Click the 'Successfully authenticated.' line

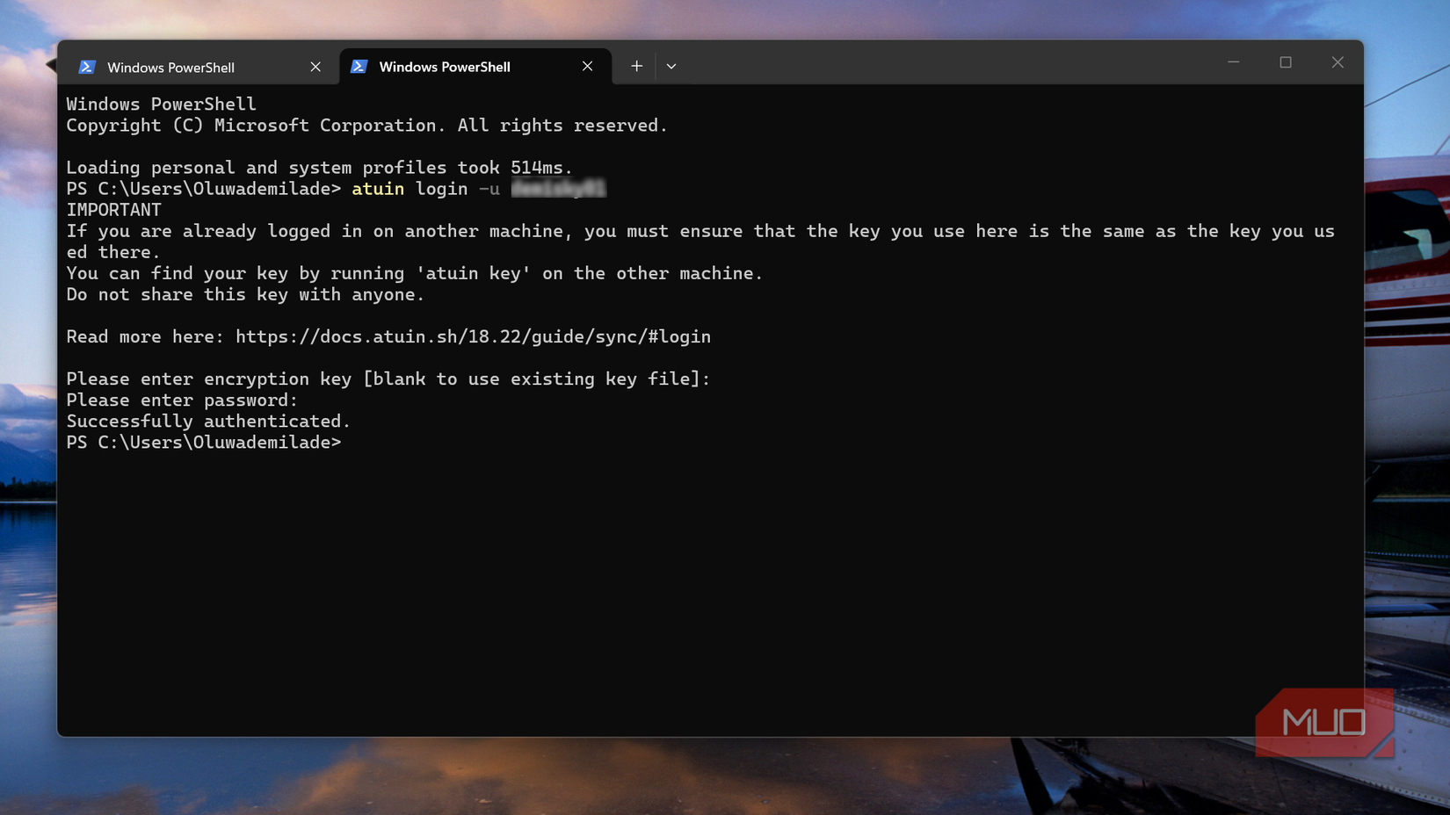tap(208, 422)
